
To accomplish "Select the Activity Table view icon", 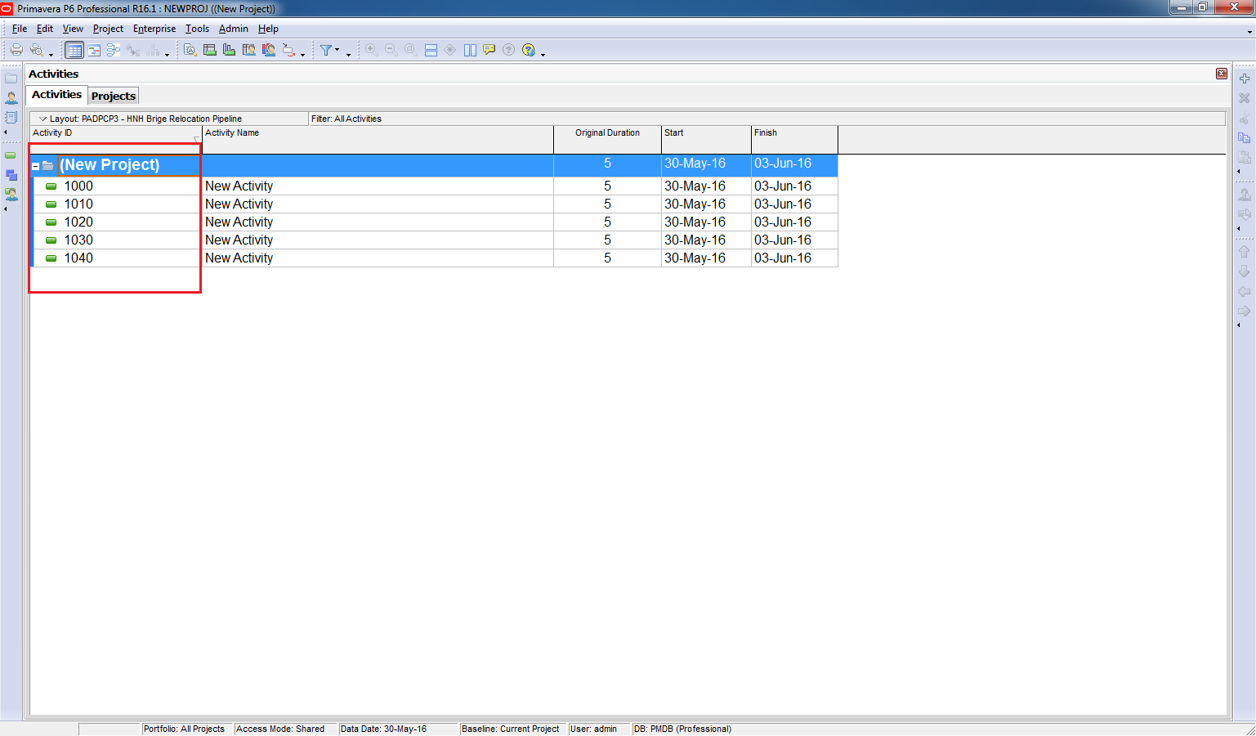I will [x=74, y=51].
